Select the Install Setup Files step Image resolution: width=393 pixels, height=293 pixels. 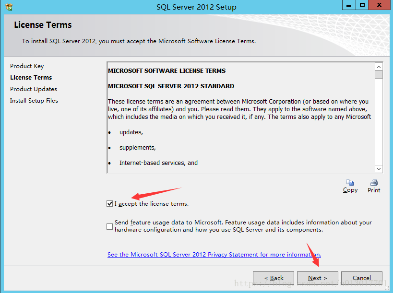(x=34, y=101)
